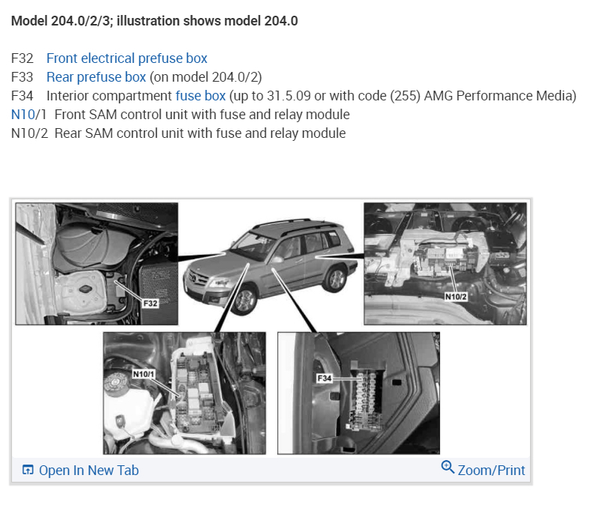Click the N10/2 callout label in photo
The image size is (599, 523).
pyautogui.click(x=456, y=297)
